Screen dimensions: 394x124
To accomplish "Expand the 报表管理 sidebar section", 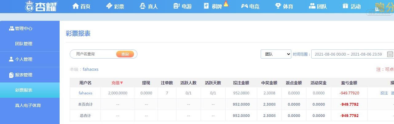I will [x=30, y=75].
